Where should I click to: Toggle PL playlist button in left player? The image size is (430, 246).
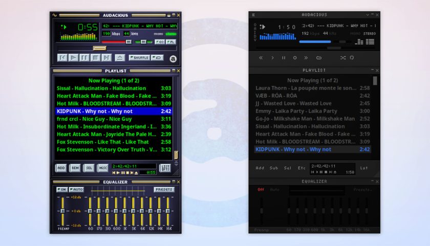click(x=171, y=42)
